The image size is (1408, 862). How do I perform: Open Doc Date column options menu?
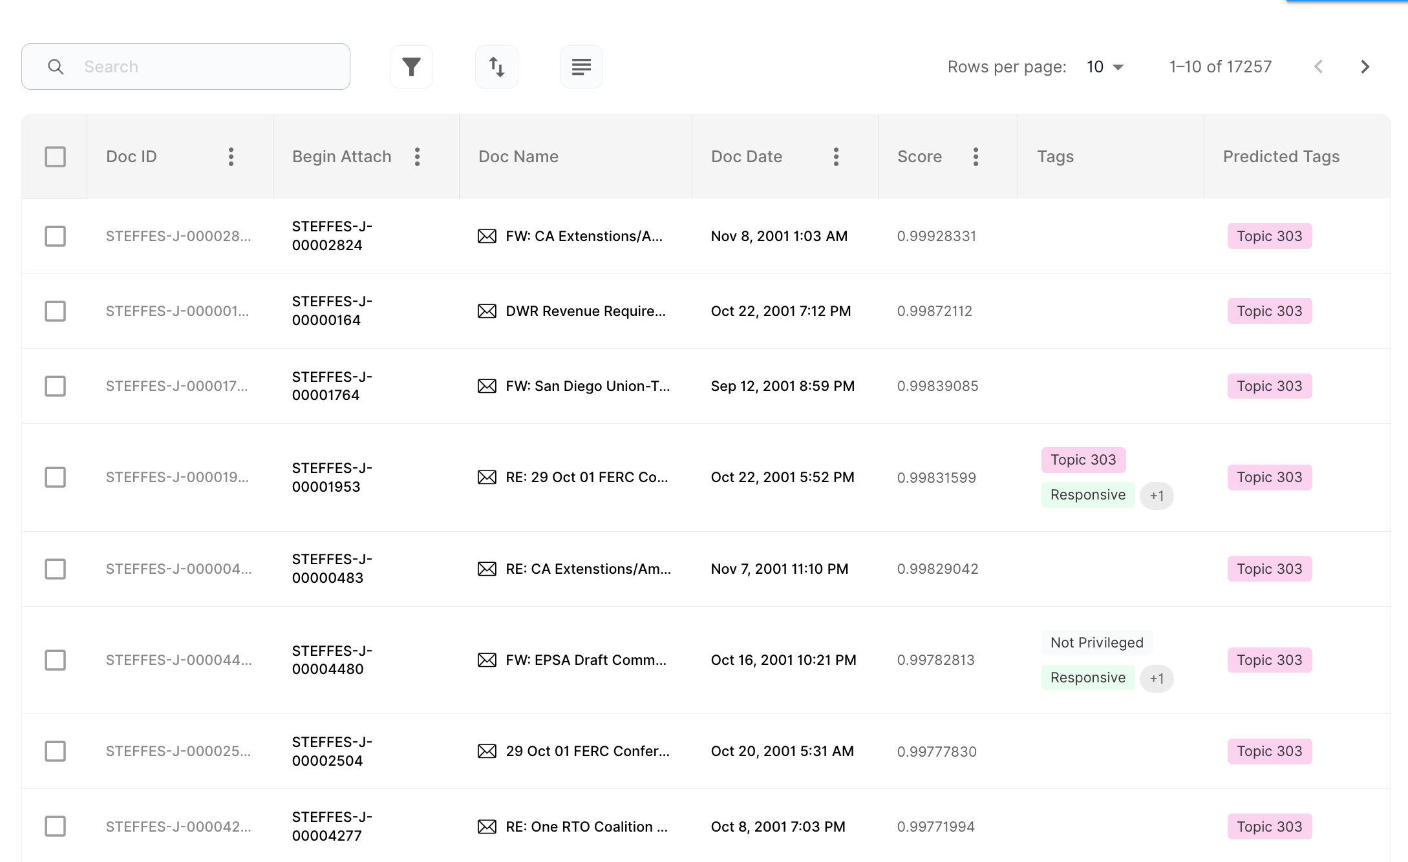click(x=836, y=156)
